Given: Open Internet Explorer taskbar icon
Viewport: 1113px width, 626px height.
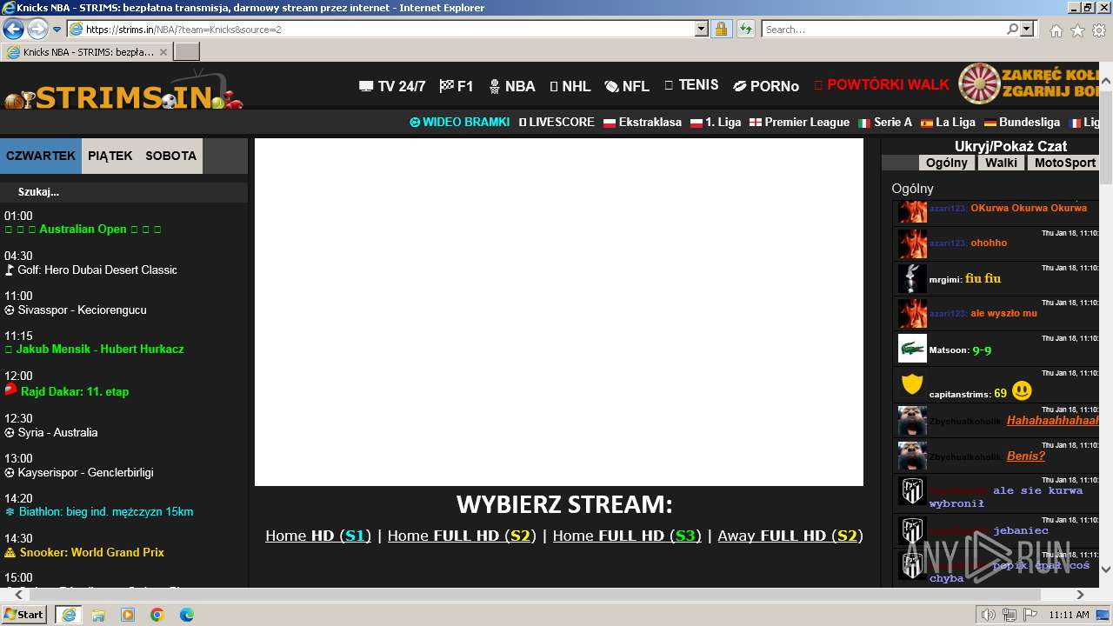Looking at the screenshot, I should (x=69, y=615).
